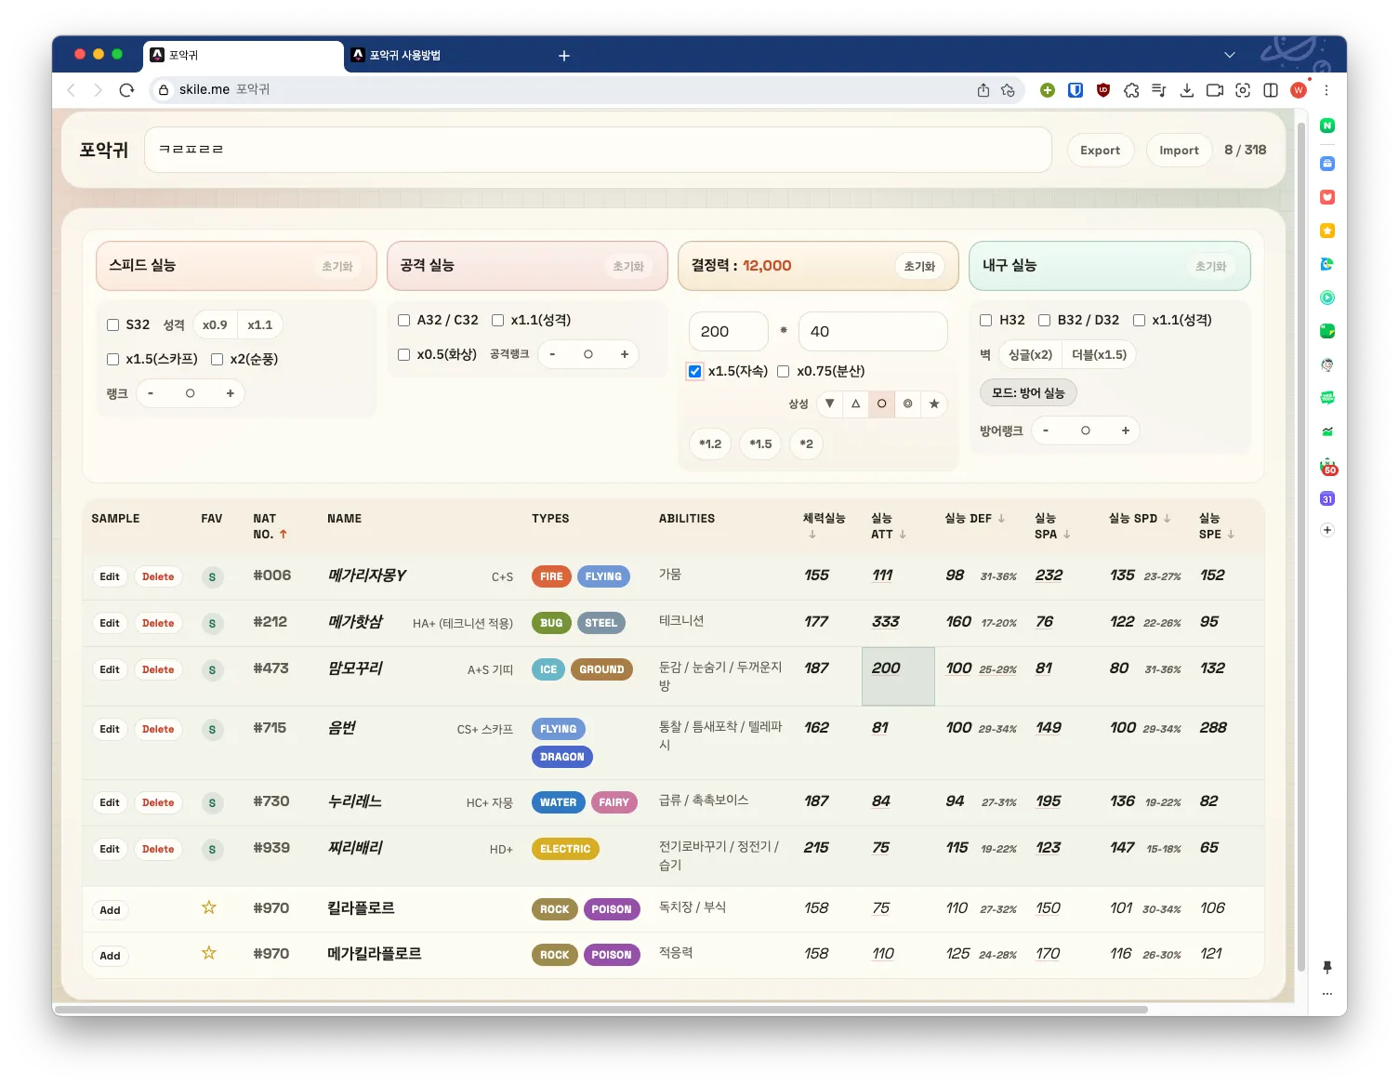
Task: Click the page vertical scrollbar
Action: click(x=1301, y=547)
